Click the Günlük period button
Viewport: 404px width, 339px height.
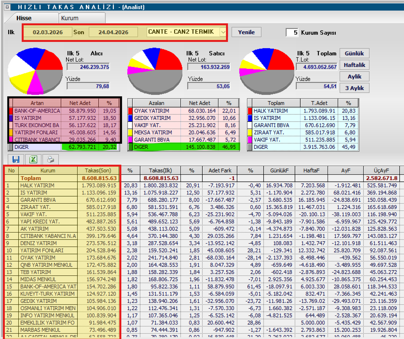[x=354, y=53]
